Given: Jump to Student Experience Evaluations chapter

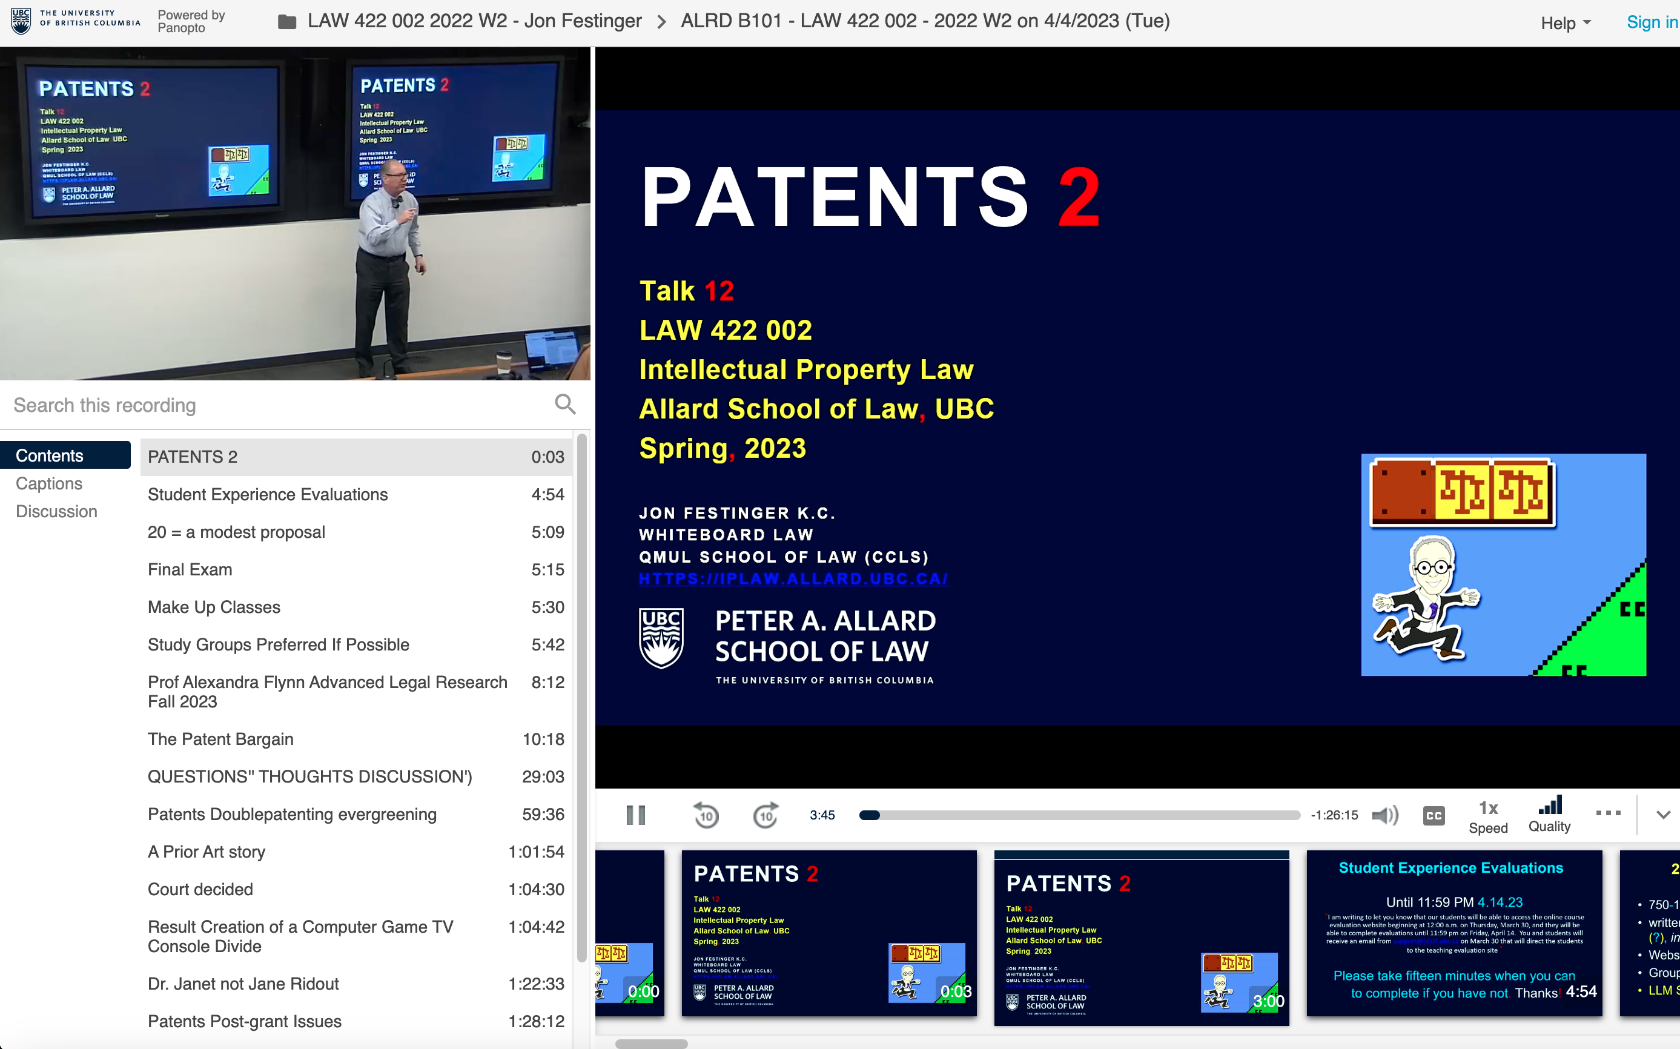Looking at the screenshot, I should click(356, 495).
